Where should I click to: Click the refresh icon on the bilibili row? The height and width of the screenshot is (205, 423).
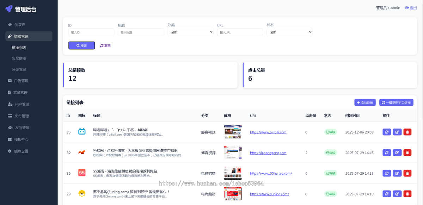tap(387, 132)
